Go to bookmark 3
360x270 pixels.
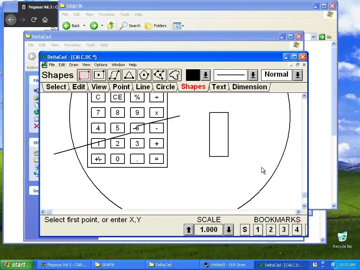[x=284, y=230]
